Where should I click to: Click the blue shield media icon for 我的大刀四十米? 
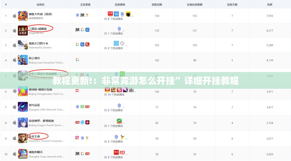point(116,43)
